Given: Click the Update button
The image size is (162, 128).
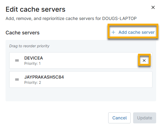Looking at the screenshot, I should tap(144, 118).
